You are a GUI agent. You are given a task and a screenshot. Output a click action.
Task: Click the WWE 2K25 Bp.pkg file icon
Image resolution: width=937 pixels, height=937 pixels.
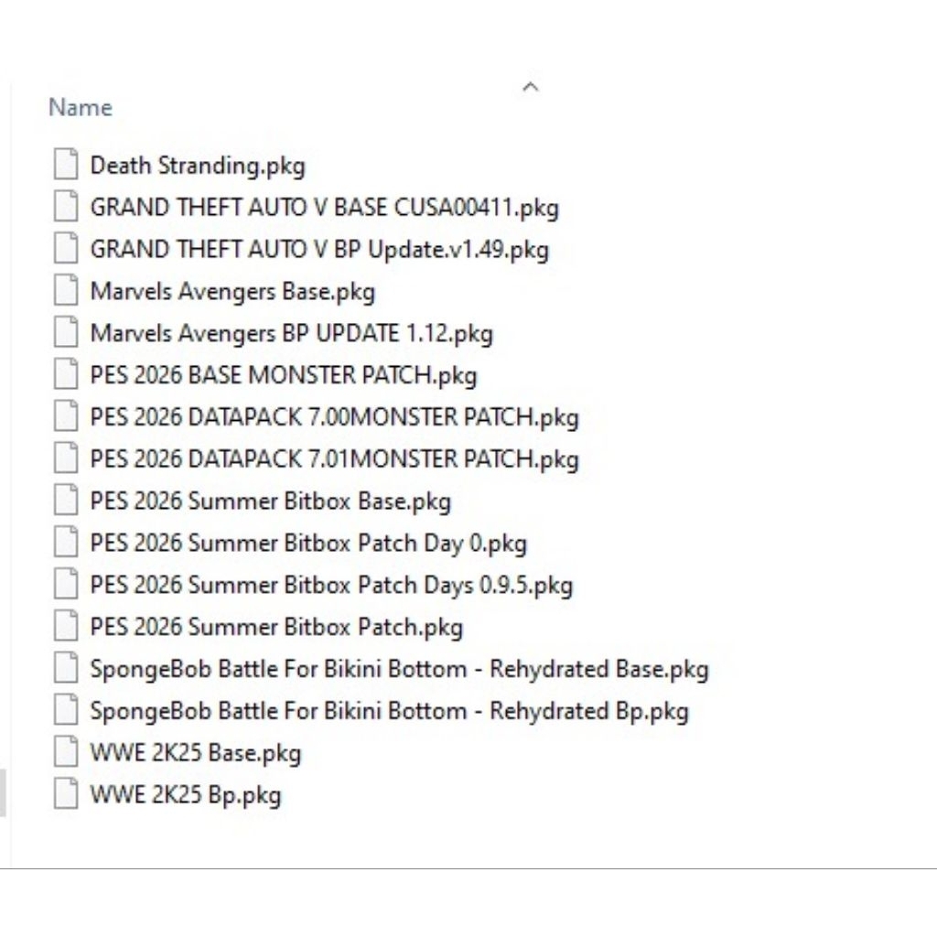[65, 793]
